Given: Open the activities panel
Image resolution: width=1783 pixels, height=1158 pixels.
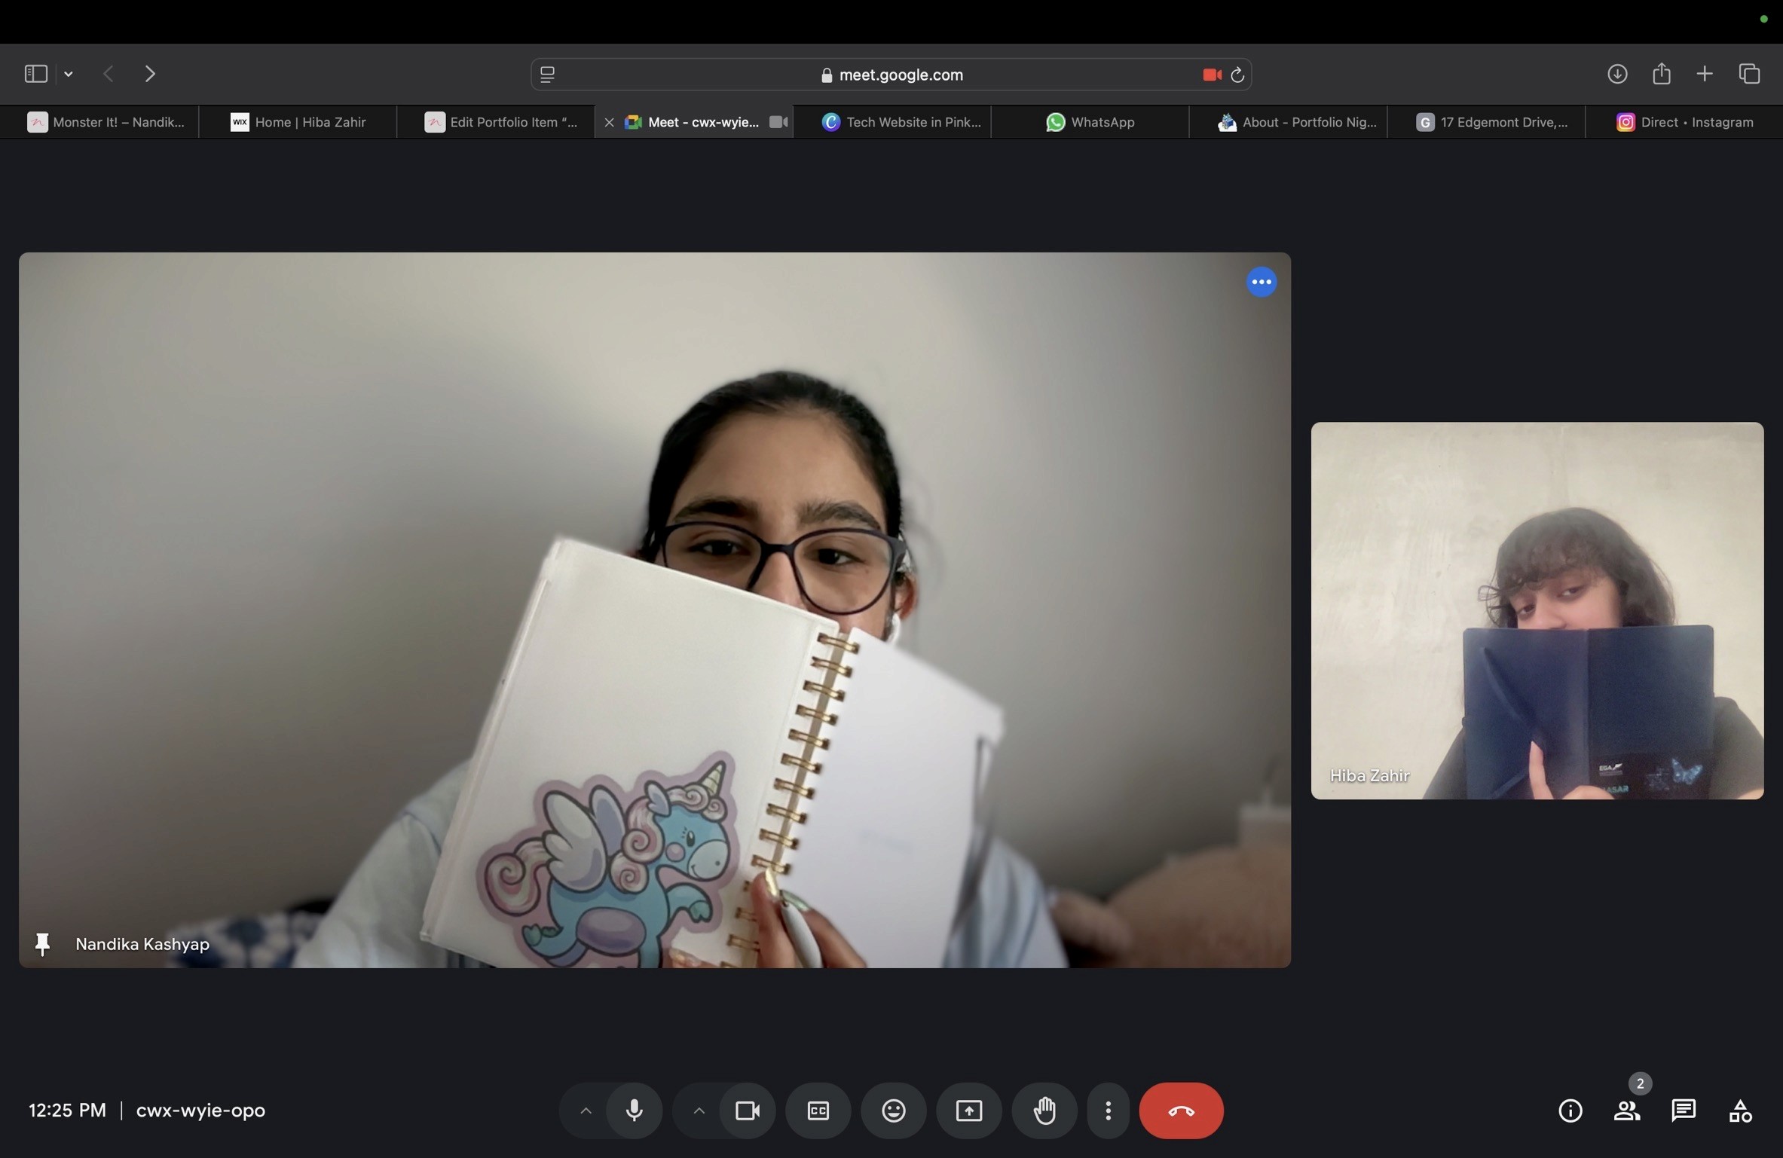Looking at the screenshot, I should pyautogui.click(x=1740, y=1111).
